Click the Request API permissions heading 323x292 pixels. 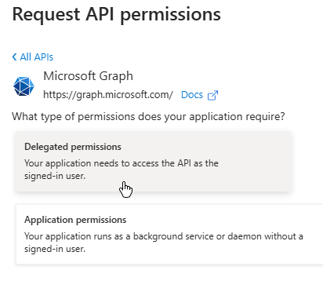(117, 14)
